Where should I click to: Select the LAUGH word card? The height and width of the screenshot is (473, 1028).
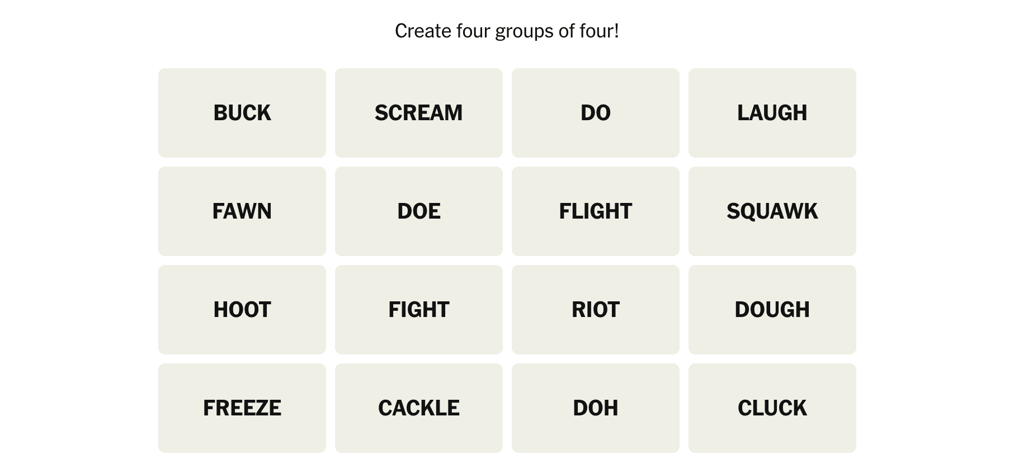[772, 113]
